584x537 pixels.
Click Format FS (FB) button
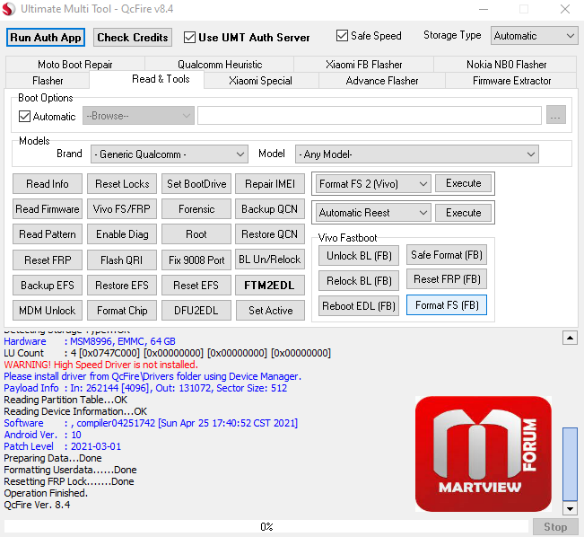(447, 305)
